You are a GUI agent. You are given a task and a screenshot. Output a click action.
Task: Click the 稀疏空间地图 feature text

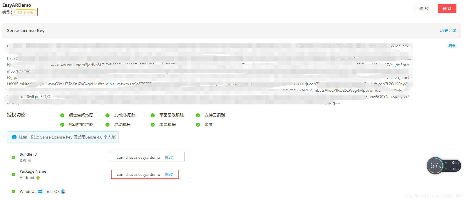tap(81, 124)
